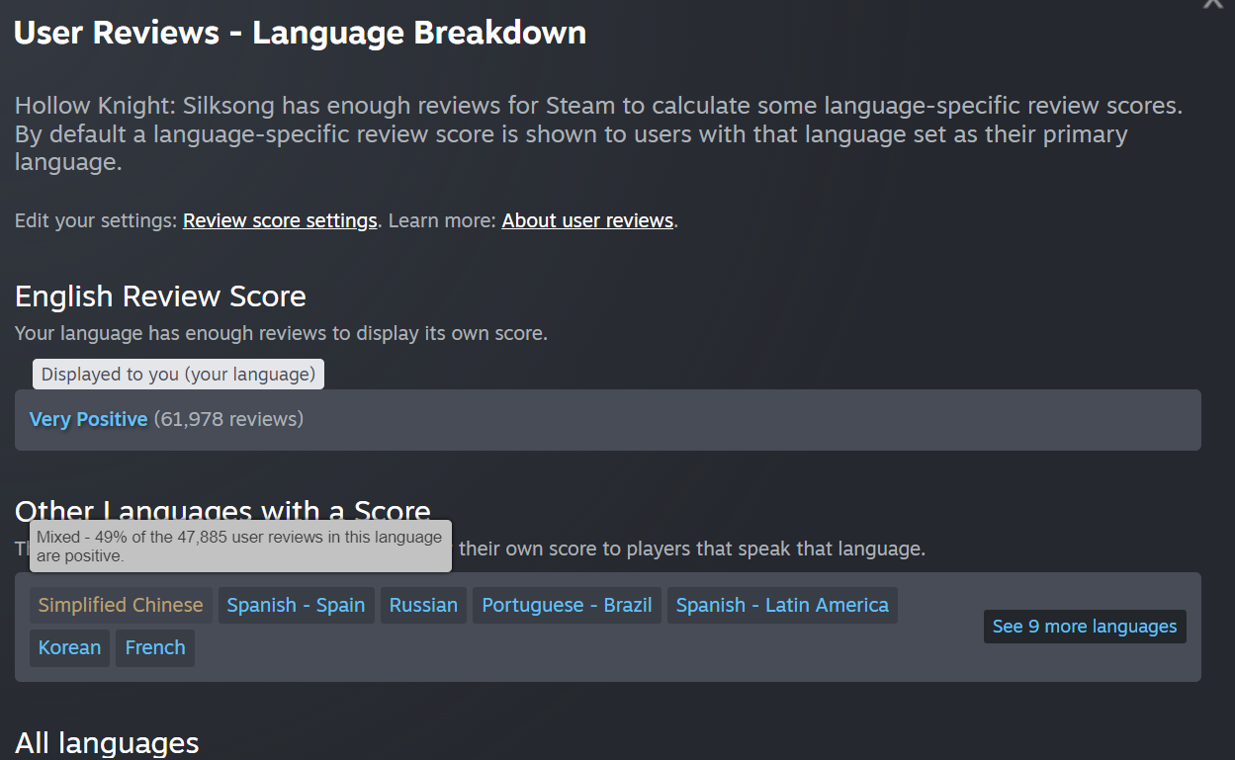Click the Very Positive English score
Image resolution: width=1235 pixels, height=760 pixels.
(89, 419)
